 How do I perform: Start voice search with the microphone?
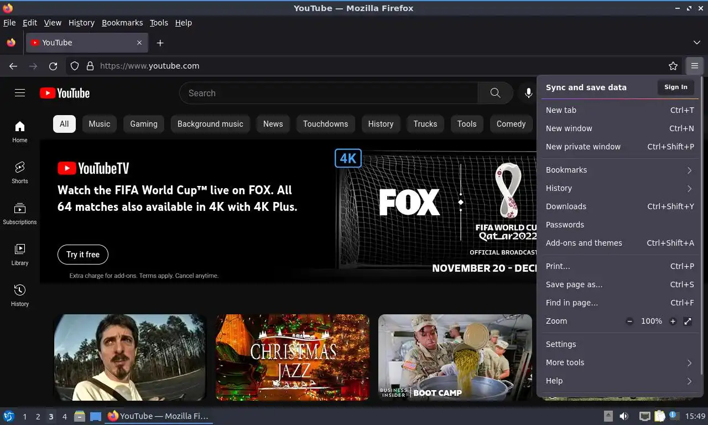529,93
